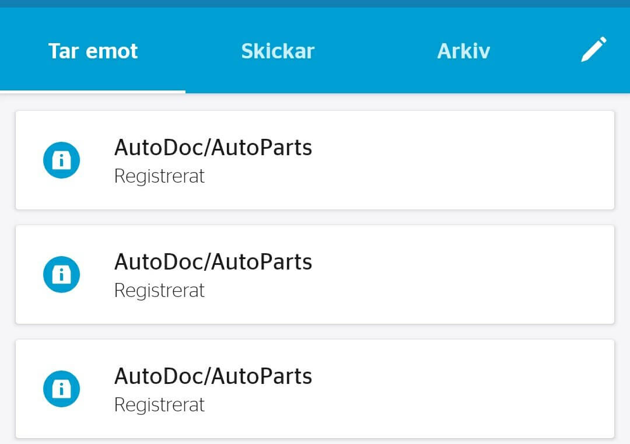Select the topmost shipment card's empty area
The height and width of the screenshot is (444, 630).
462,160
